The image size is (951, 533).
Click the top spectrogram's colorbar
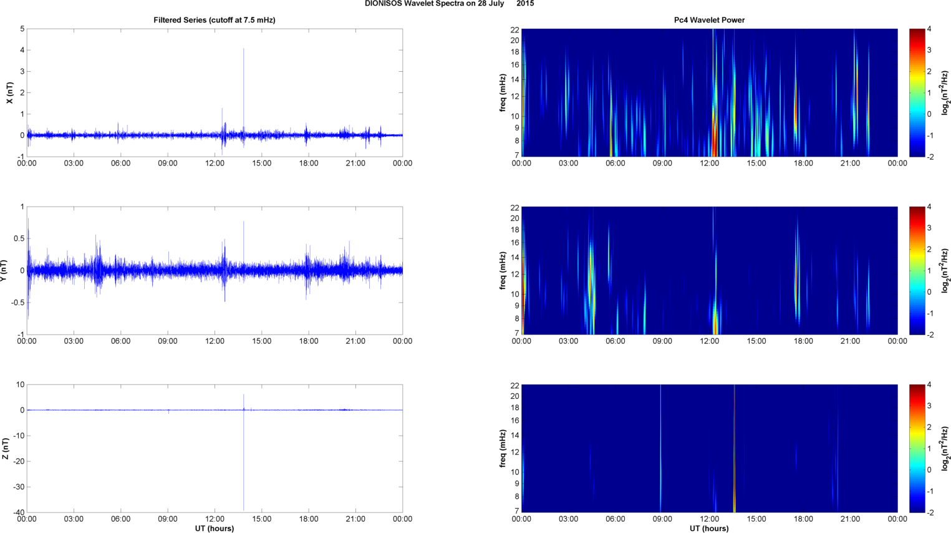click(917, 92)
